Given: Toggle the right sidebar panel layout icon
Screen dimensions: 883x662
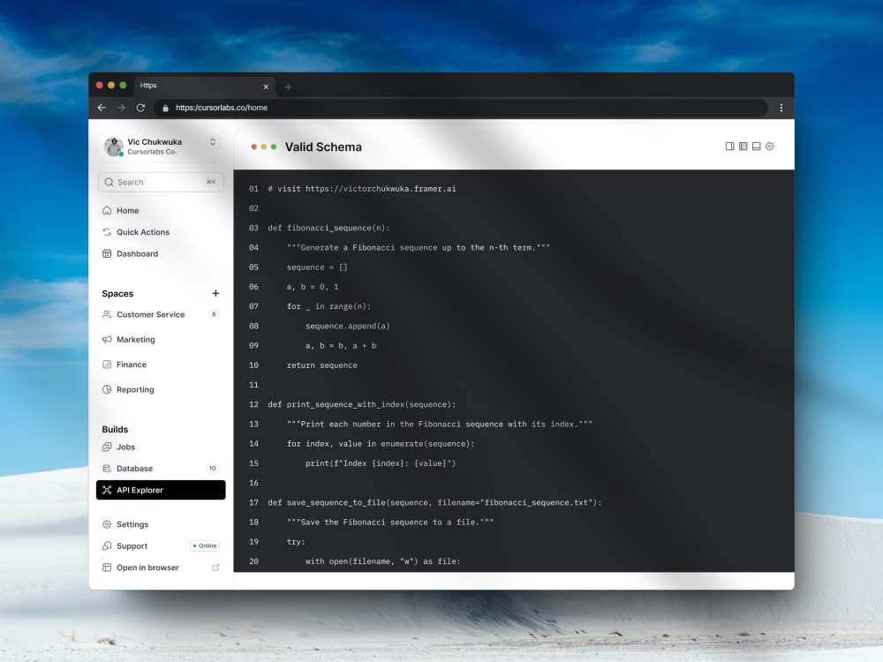Looking at the screenshot, I should click(730, 147).
